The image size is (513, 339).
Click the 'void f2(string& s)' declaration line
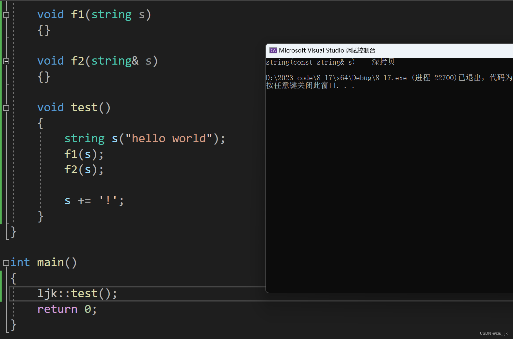tap(98, 61)
